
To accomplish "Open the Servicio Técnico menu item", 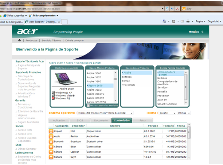I will tap(51, 41).
